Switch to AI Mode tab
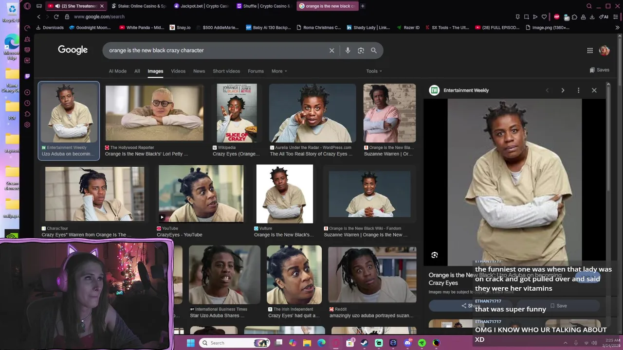The height and width of the screenshot is (350, 623). pyautogui.click(x=117, y=71)
